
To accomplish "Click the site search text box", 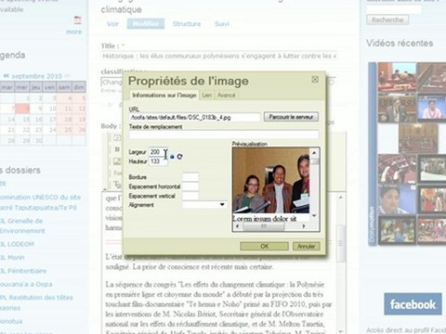I will [x=394, y=9].
